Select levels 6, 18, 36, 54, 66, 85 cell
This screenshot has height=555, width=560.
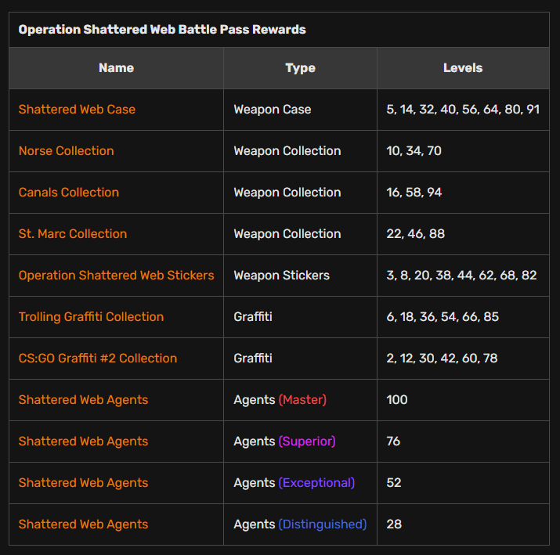pyautogui.click(x=463, y=316)
